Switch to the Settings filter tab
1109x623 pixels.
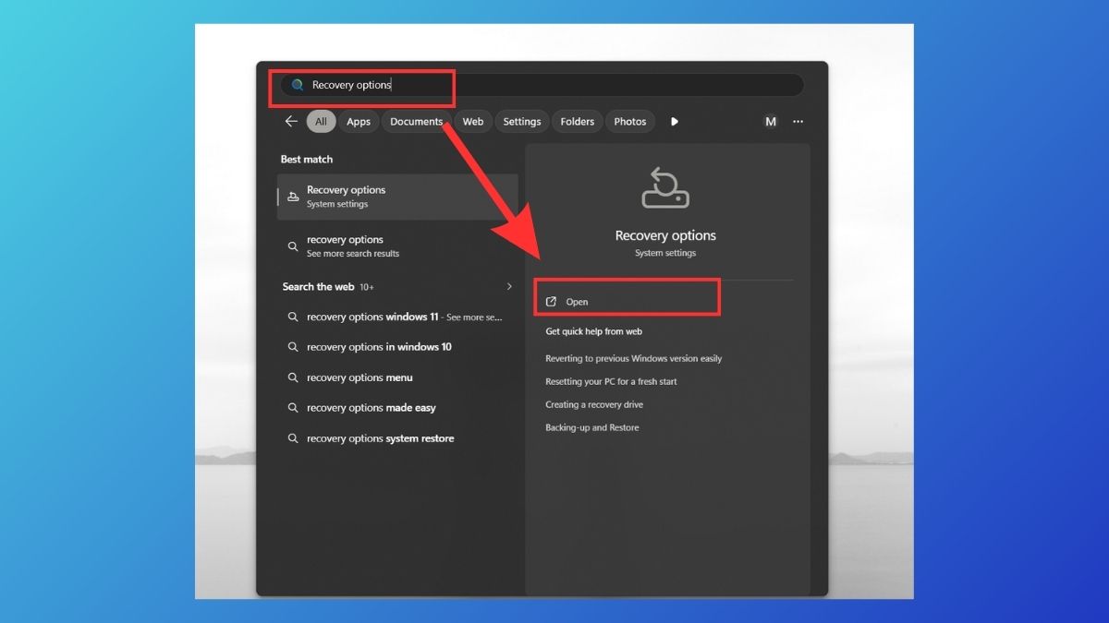click(522, 122)
